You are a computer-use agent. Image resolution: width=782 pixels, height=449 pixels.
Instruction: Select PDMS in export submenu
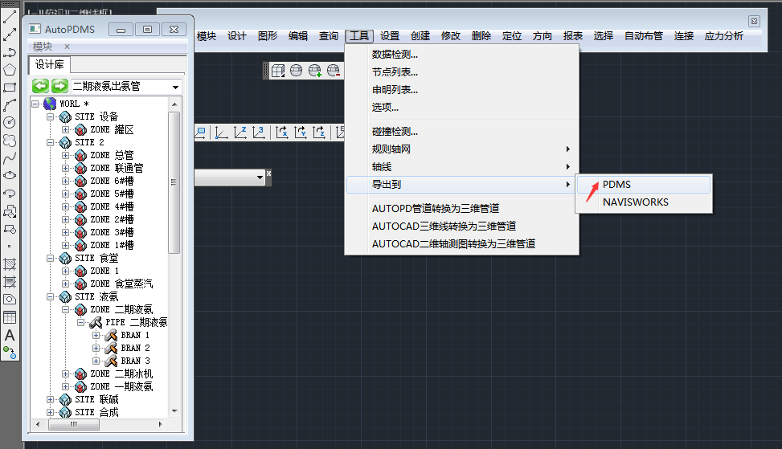(x=616, y=185)
